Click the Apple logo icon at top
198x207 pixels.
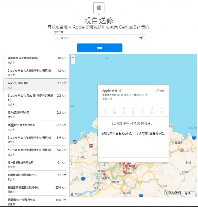coord(99,8)
